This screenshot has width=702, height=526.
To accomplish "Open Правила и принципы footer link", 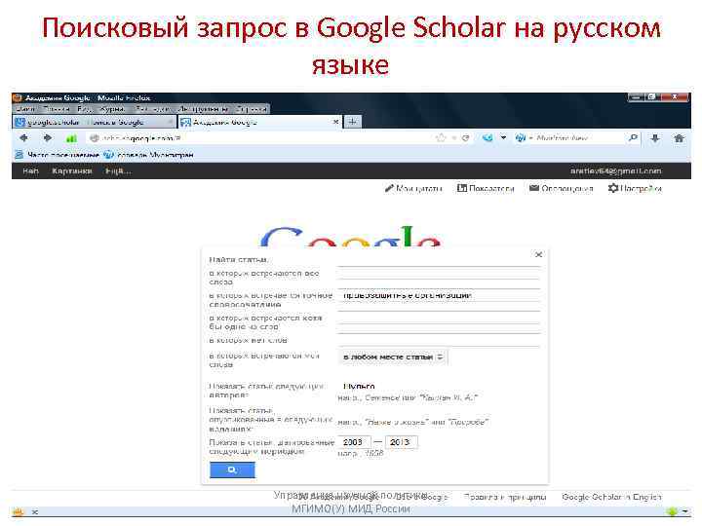I will (505, 497).
